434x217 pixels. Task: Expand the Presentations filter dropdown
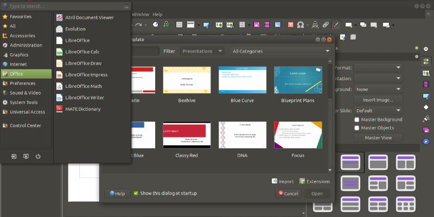202,51
